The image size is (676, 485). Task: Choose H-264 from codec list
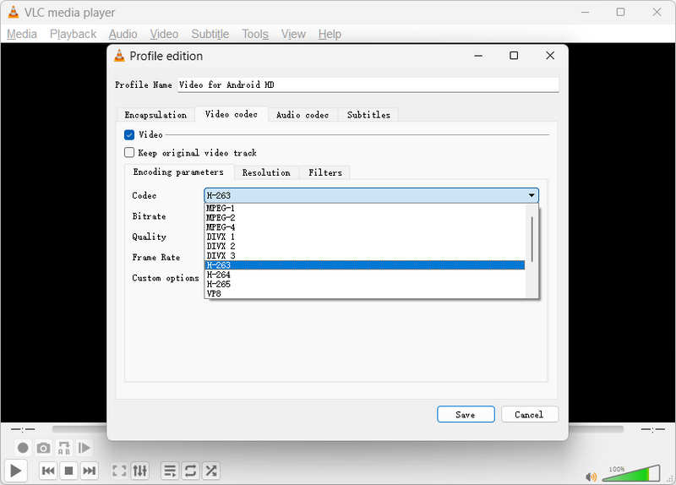point(364,275)
